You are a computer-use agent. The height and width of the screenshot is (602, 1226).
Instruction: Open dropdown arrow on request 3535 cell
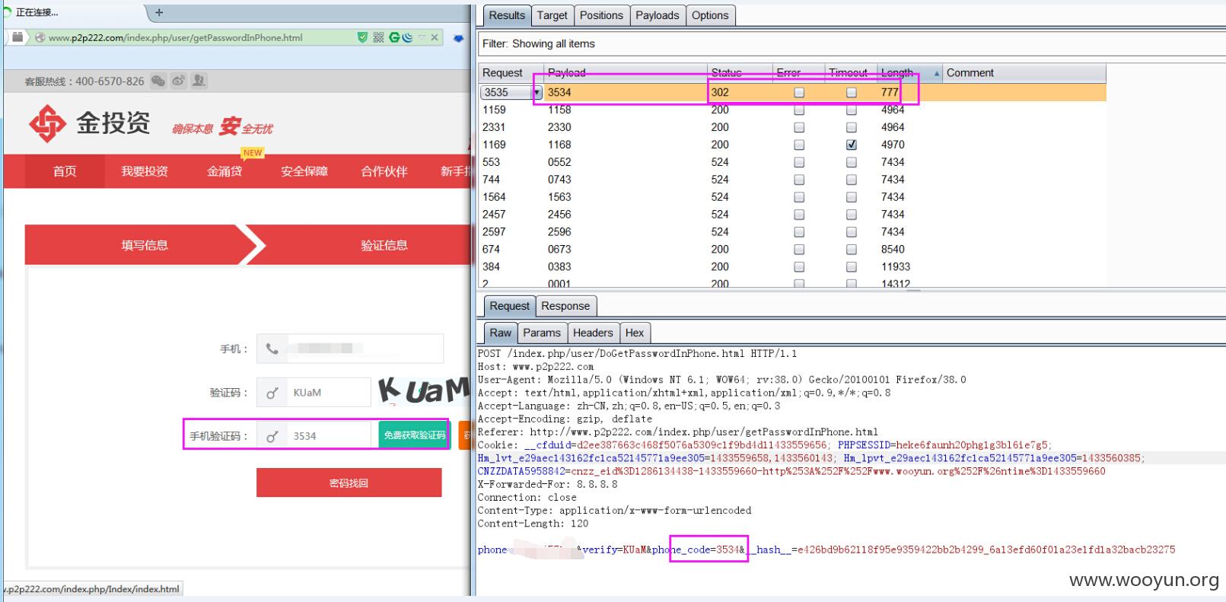[537, 92]
